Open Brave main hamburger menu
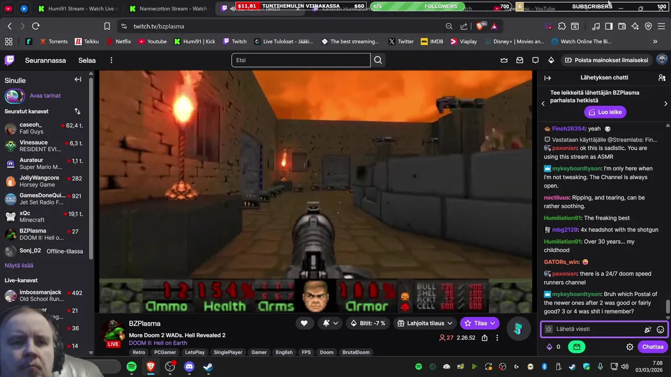This screenshot has width=671, height=377. click(x=662, y=26)
